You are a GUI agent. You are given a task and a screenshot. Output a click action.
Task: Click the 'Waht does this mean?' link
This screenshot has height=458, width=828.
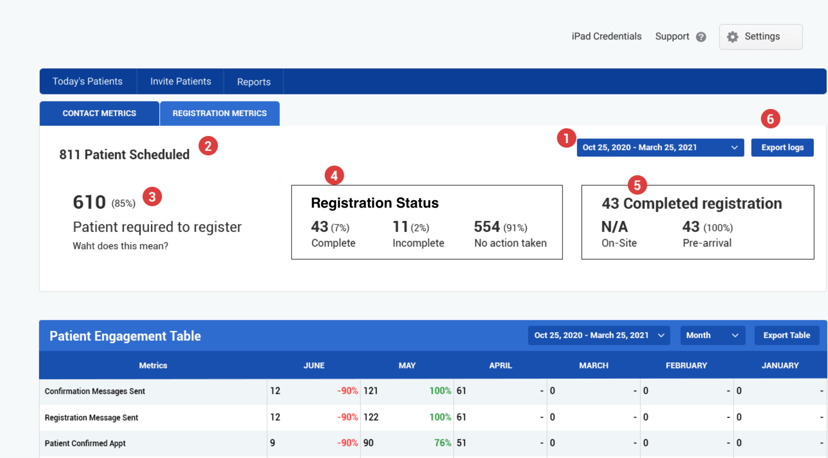pyautogui.click(x=120, y=246)
